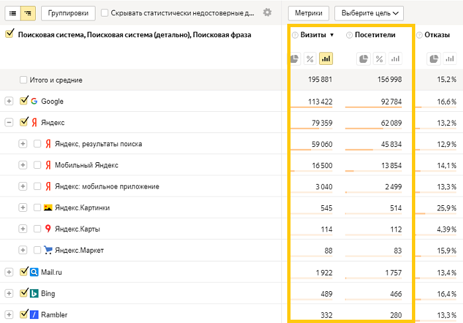Expand the Mail.ru row
The width and height of the screenshot is (463, 323).
coord(9,272)
